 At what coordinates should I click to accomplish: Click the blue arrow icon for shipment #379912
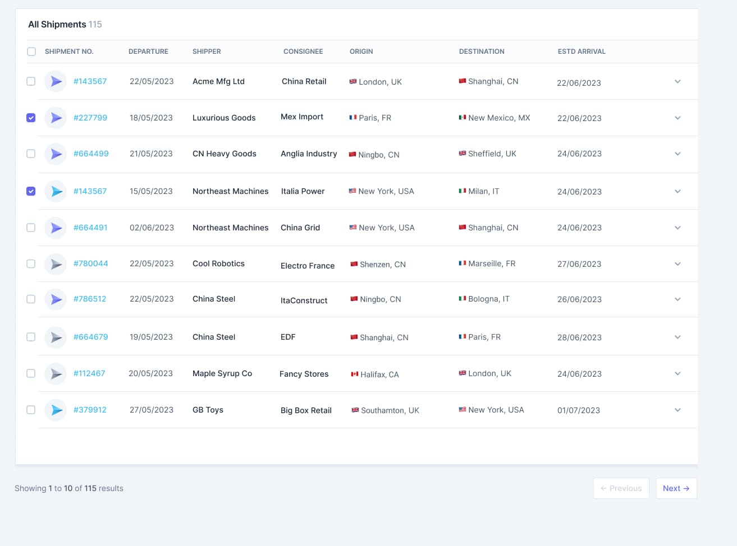point(56,410)
